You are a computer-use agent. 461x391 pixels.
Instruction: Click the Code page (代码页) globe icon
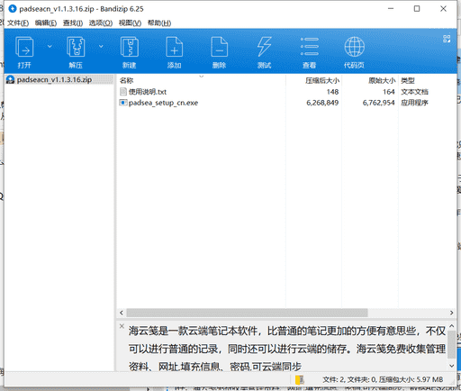tap(354, 47)
